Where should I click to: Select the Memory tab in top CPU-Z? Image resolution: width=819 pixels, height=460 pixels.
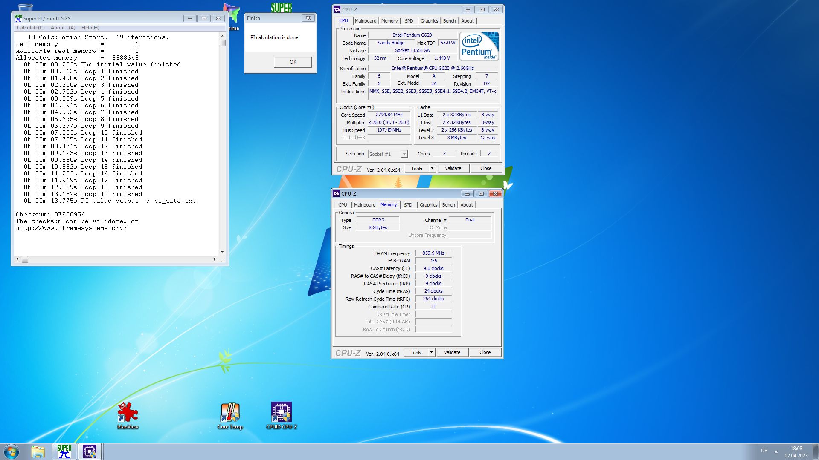389,21
